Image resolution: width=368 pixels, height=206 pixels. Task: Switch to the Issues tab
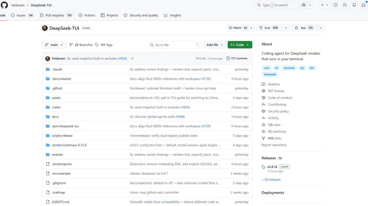click(22, 15)
